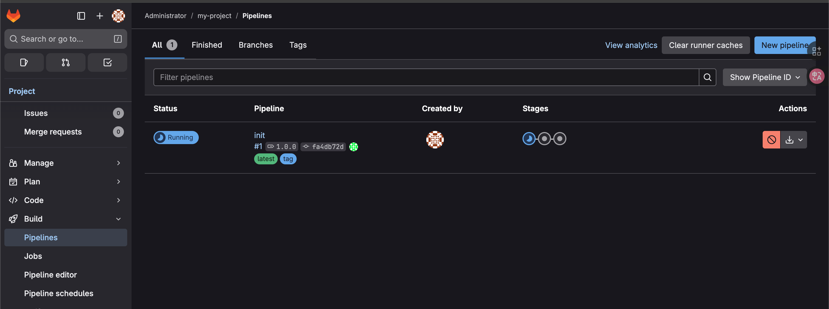This screenshot has height=309, width=829.
Task: Cancel the running pipeline with red button
Action: pos(771,139)
